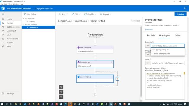The image size is (189, 106).
Task: Select the Greeting trigger in tree
Action: [32, 21]
